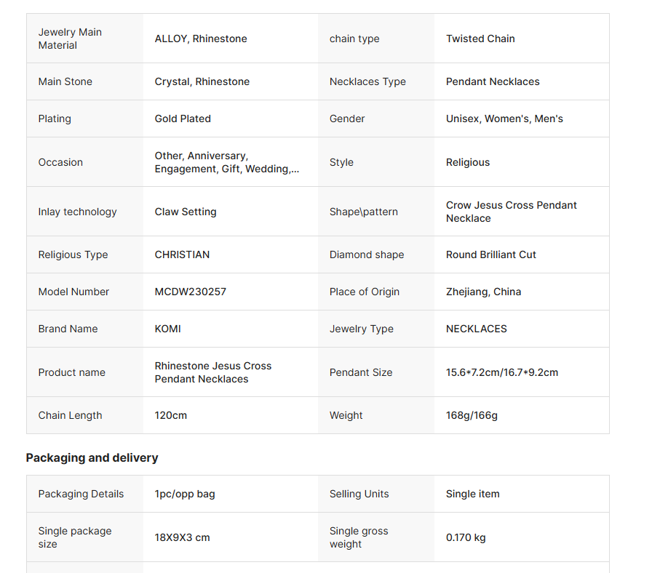652x573 pixels.
Task: Click the Packaging and delivery heading
Action: pos(92,457)
